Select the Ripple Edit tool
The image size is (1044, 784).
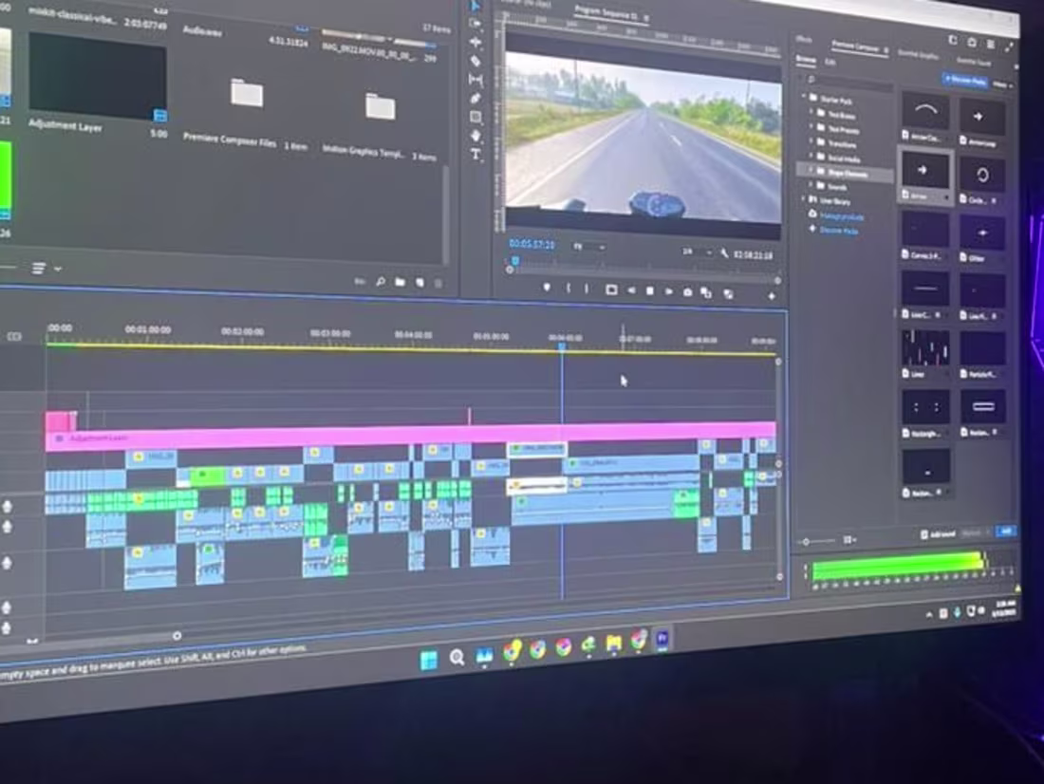(x=475, y=42)
